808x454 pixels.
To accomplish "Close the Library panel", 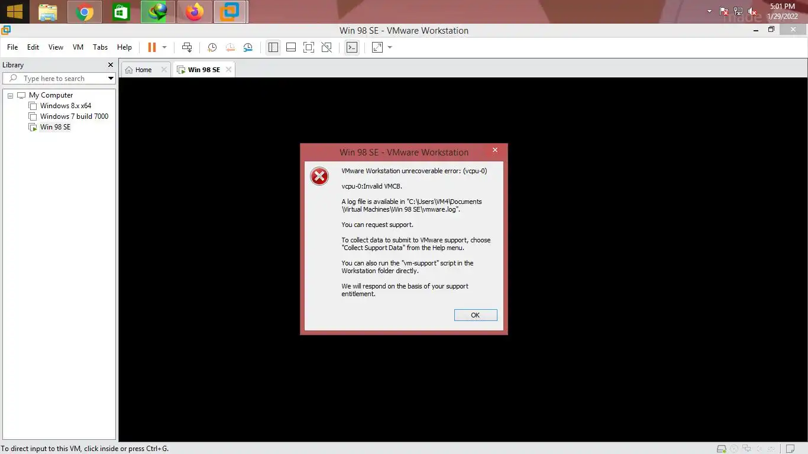I will (111, 65).
